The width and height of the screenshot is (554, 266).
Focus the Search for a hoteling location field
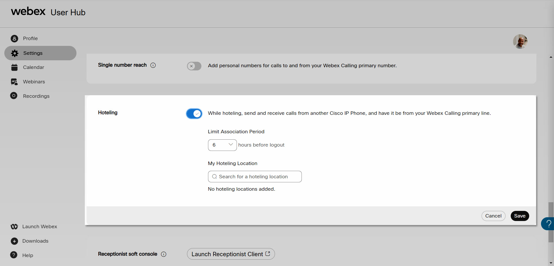[x=255, y=177]
